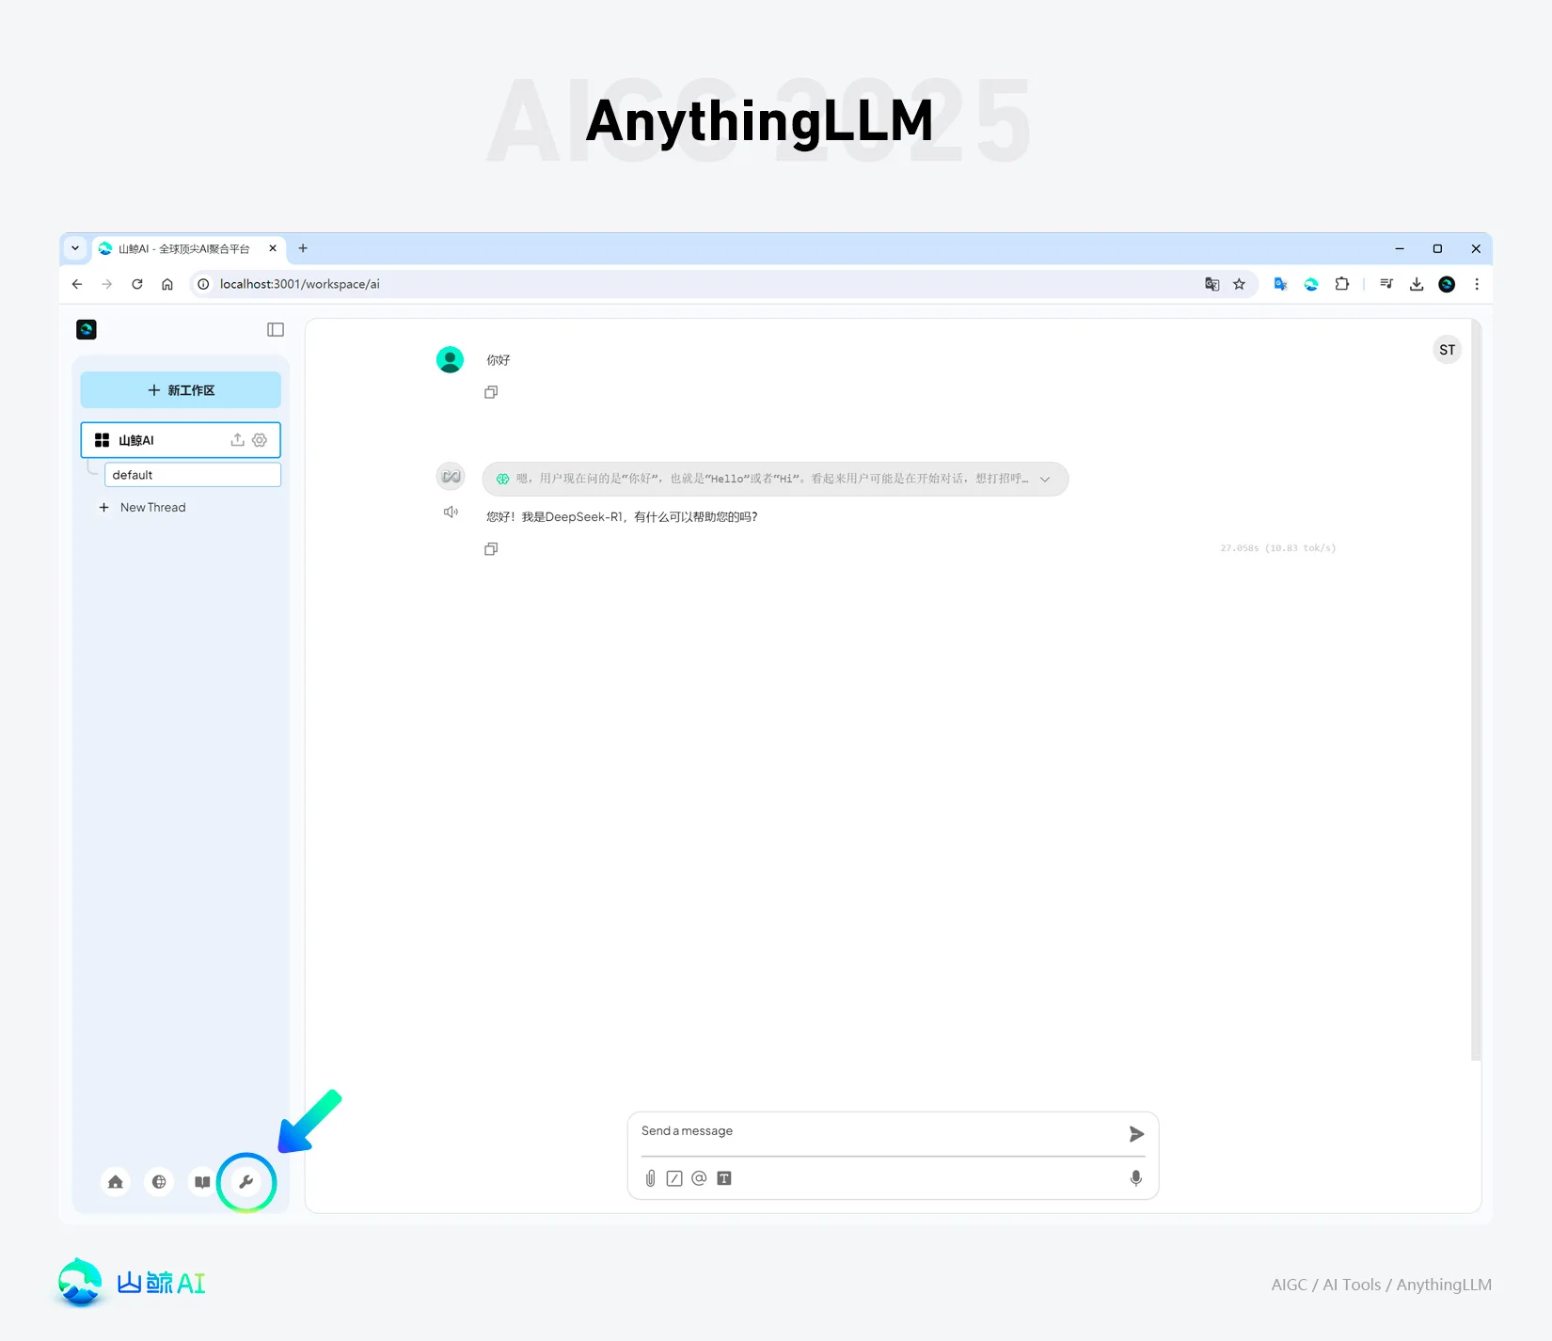The image size is (1552, 1341).
Task: Open settings with the wrench icon
Action: [246, 1182]
